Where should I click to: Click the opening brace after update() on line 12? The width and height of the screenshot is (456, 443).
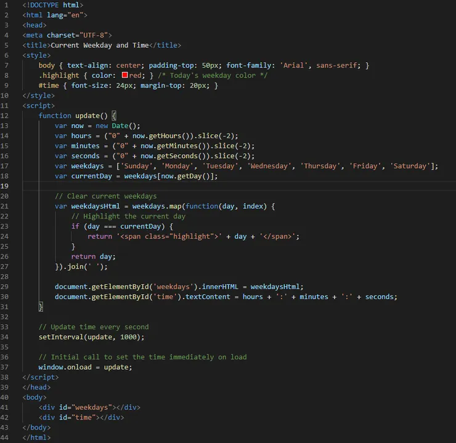(x=114, y=116)
